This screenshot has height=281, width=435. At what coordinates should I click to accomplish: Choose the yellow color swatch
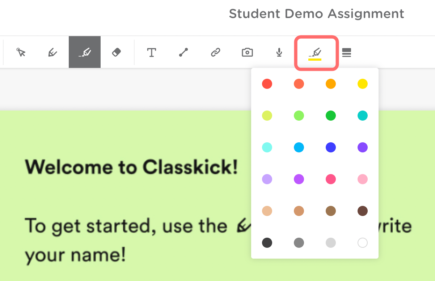point(362,84)
